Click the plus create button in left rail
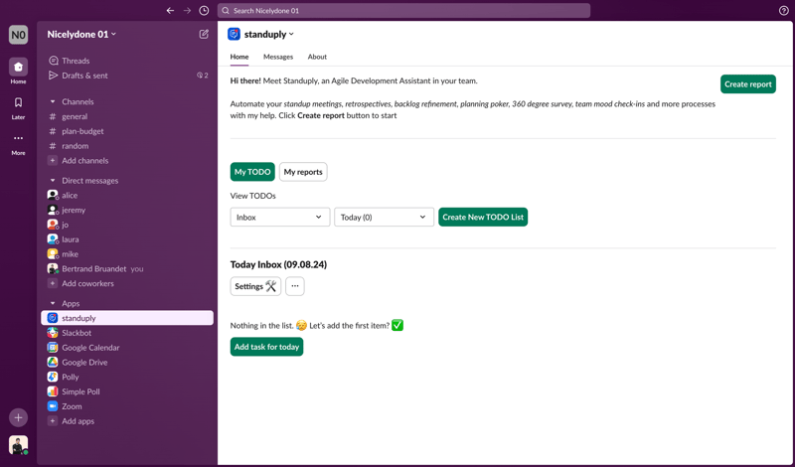The height and width of the screenshot is (467, 795). (18, 417)
